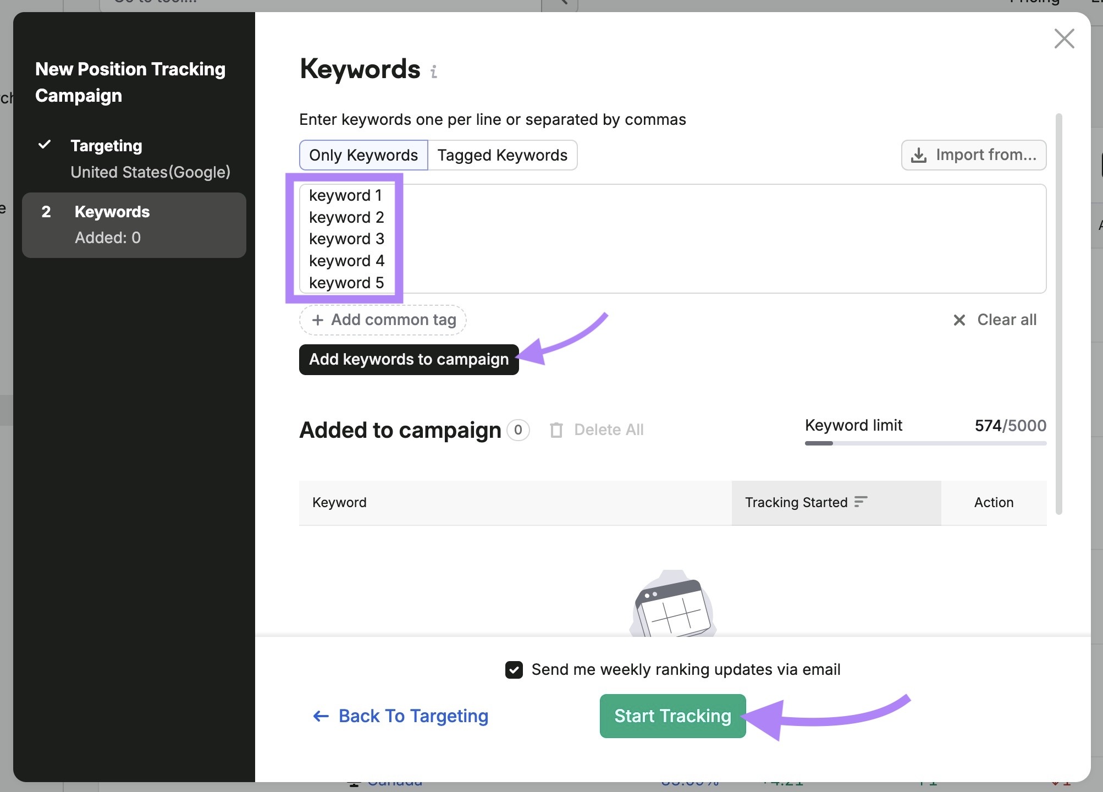Screen dimensions: 1103x792
Task: Click the dialog's vertical scrollbar
Action: pos(1059,313)
